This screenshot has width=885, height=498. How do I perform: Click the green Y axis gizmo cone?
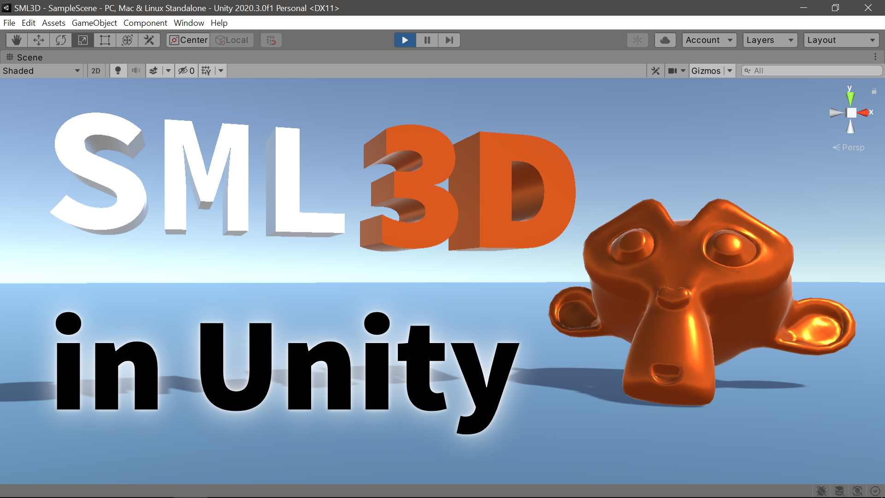tap(850, 98)
